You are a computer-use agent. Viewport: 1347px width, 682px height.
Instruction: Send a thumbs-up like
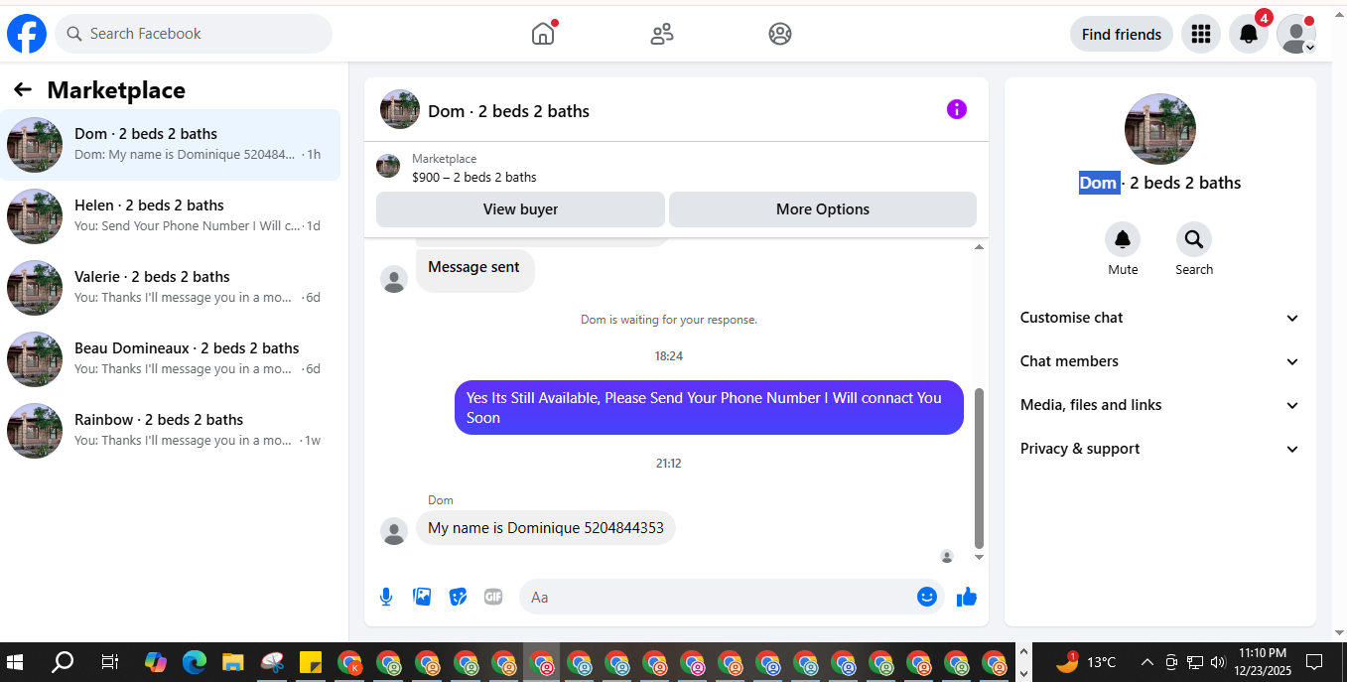pyautogui.click(x=967, y=597)
